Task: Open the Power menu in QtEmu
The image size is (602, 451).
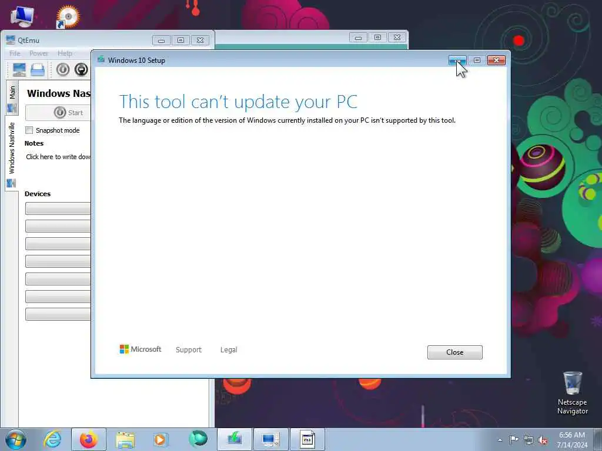Action: [x=39, y=53]
